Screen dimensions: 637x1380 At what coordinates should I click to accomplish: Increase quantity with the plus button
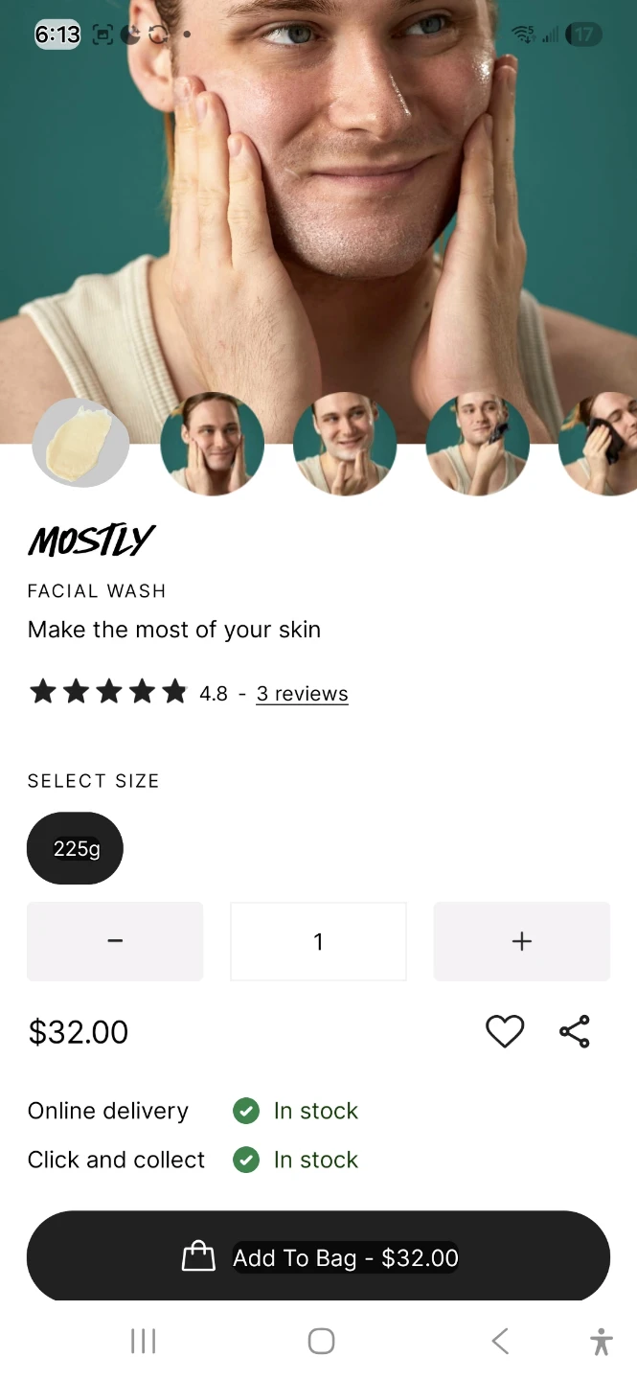click(522, 941)
